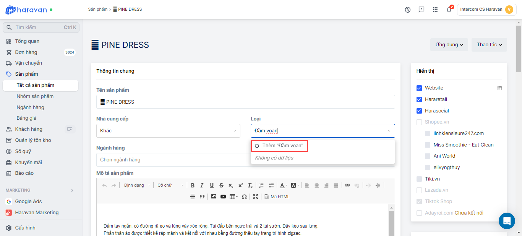Image resolution: width=522 pixels, height=236 pixels.
Task: Click the feedback message icon
Action: pyautogui.click(x=421, y=10)
